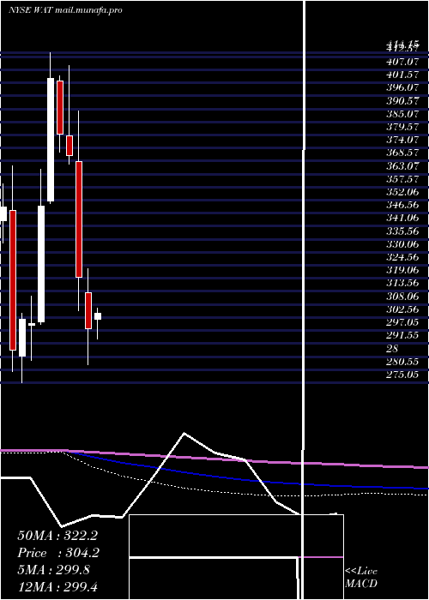
Task: Click the 308.06 price axis label
Action: tap(402, 297)
